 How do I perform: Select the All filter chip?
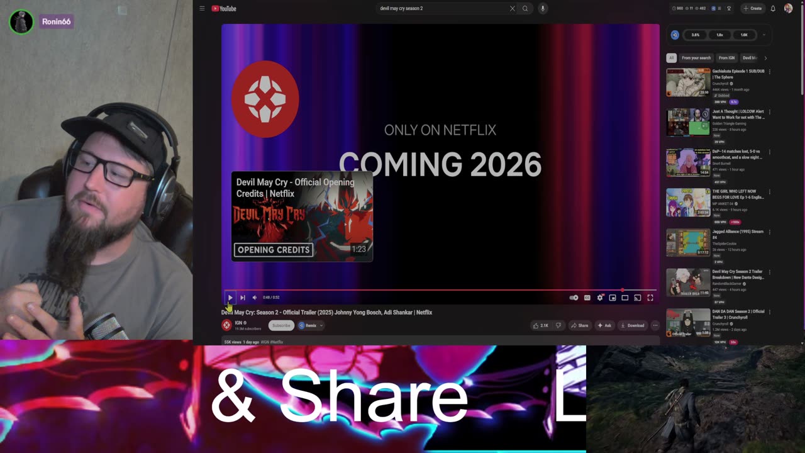pyautogui.click(x=671, y=58)
